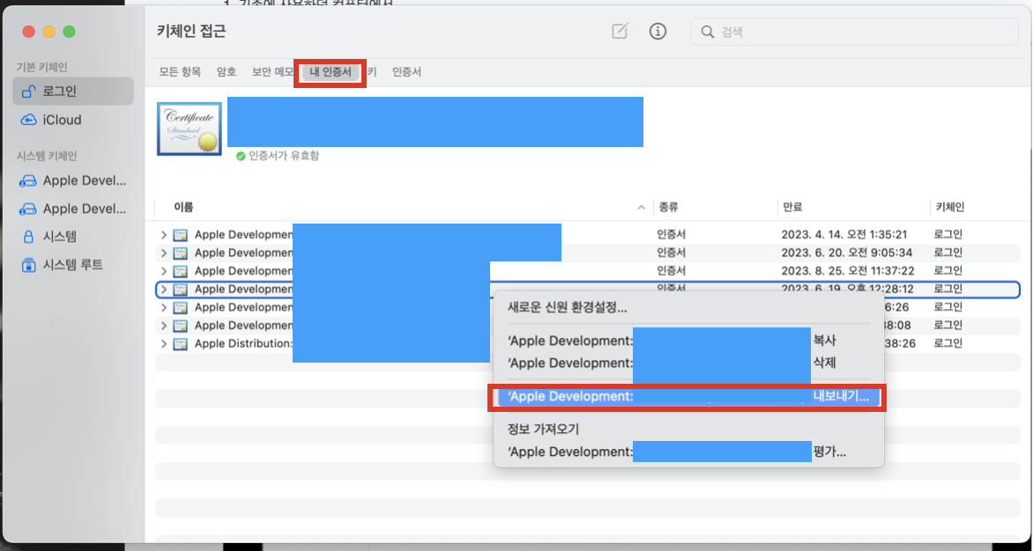The image size is (1033, 551).
Task: Choose the 평가... context menu item
Action: 688,452
